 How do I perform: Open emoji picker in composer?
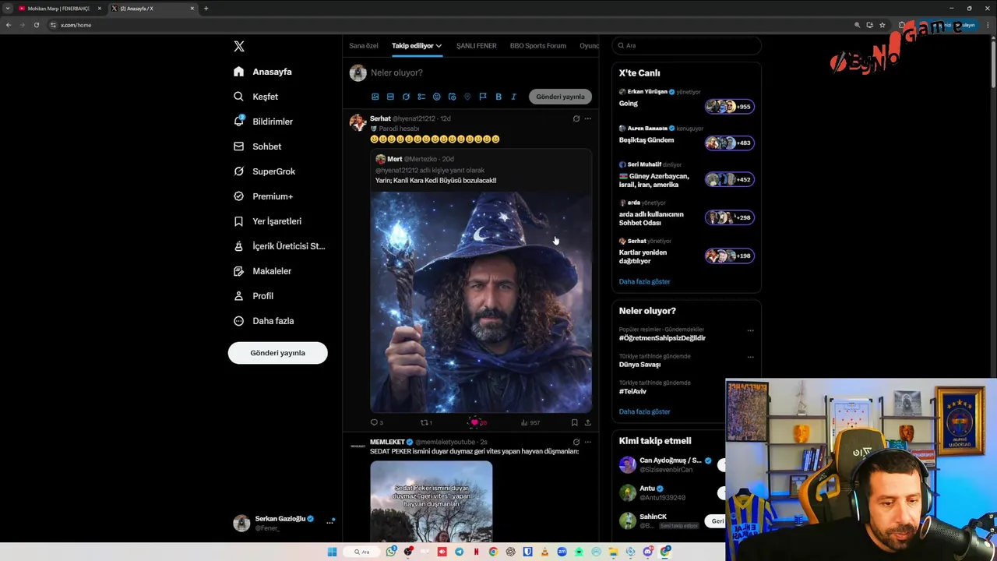[436, 97]
